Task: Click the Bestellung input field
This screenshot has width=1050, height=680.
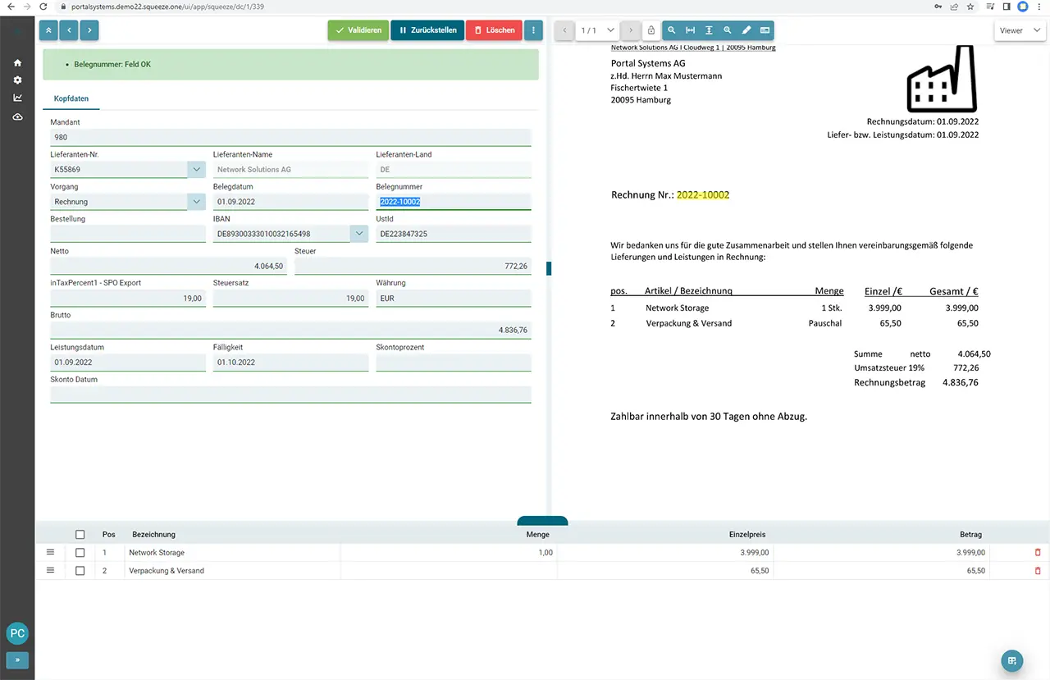Action: (128, 235)
